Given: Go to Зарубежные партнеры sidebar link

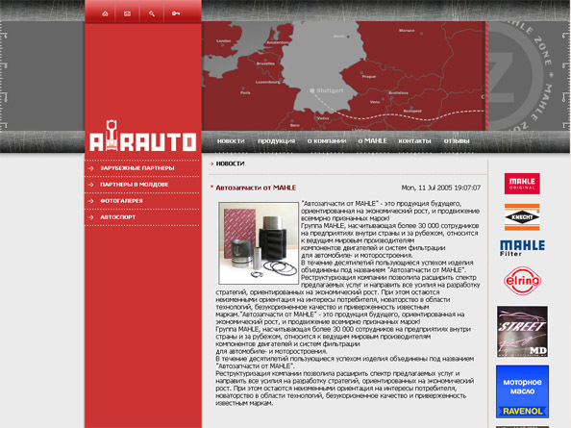Looking at the screenshot, I should [x=137, y=168].
